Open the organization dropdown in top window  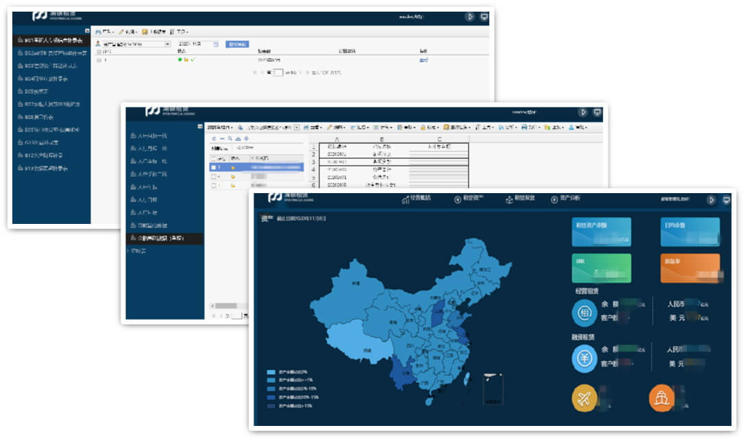click(167, 45)
